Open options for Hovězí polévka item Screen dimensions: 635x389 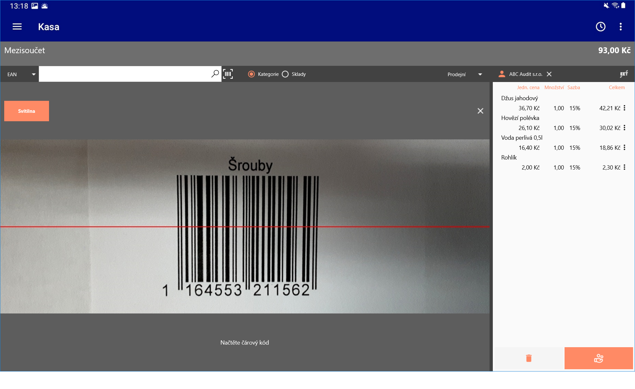(624, 128)
